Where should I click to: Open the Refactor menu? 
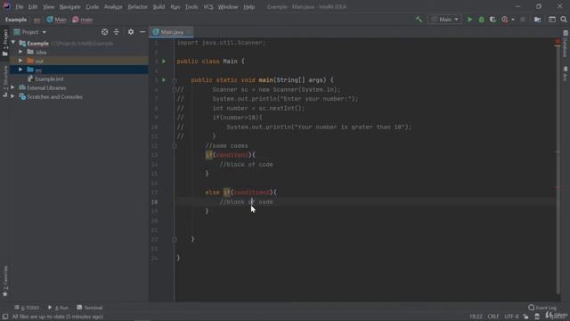point(137,7)
